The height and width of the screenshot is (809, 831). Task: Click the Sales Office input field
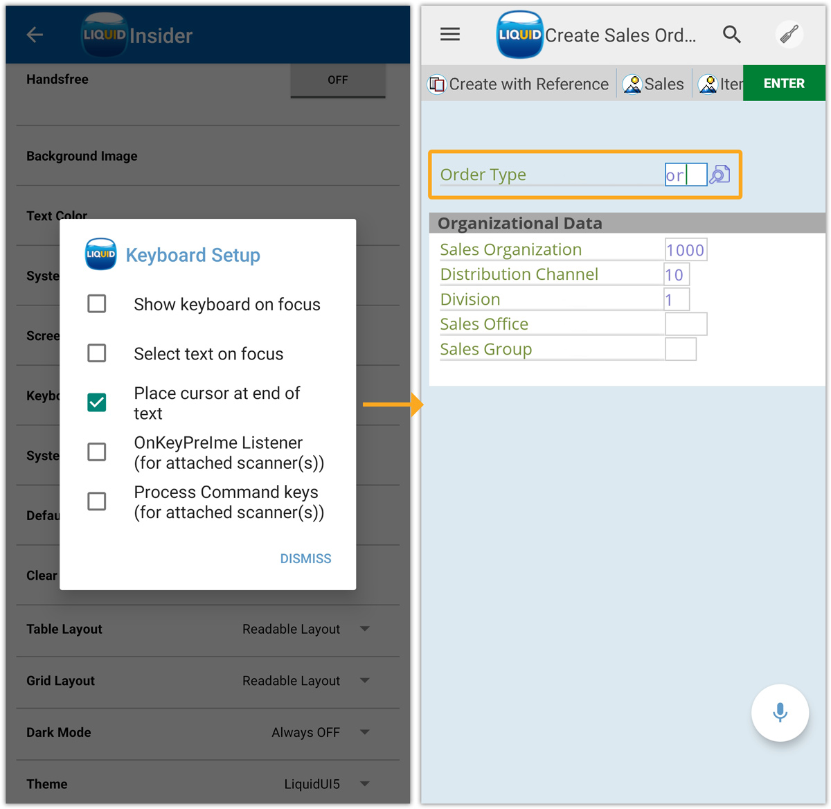point(685,324)
